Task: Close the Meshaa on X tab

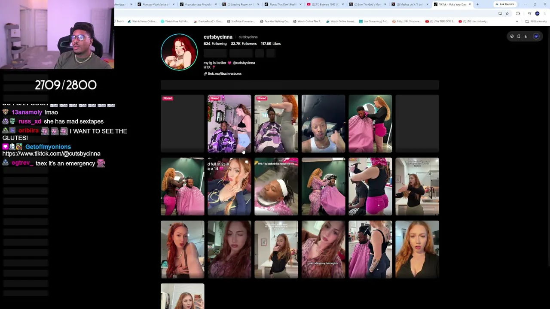Action: pyautogui.click(x=427, y=4)
